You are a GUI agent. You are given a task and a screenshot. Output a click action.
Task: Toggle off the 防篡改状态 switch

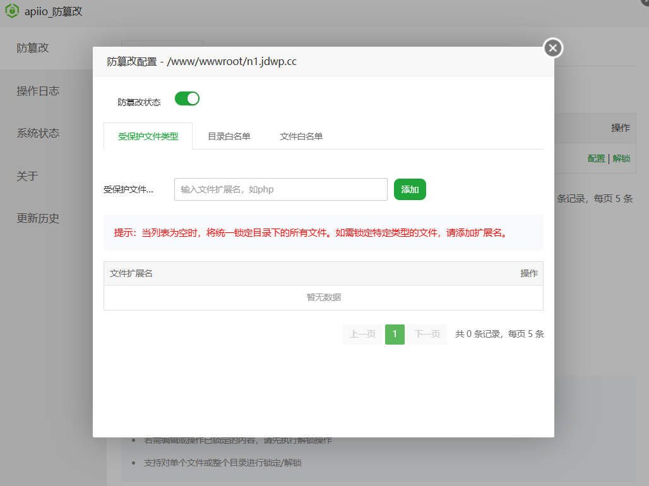tap(186, 98)
